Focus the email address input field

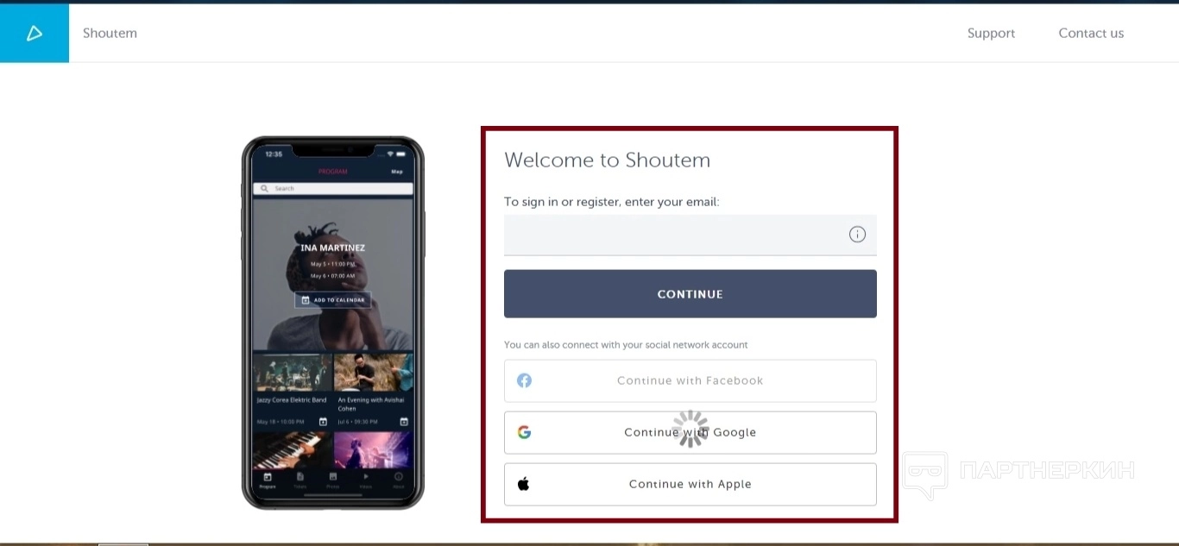click(690, 235)
